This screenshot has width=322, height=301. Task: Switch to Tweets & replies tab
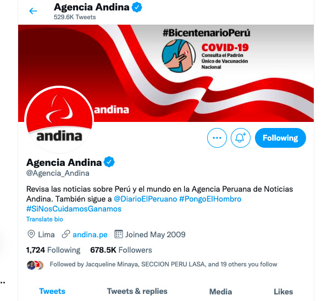tap(137, 291)
